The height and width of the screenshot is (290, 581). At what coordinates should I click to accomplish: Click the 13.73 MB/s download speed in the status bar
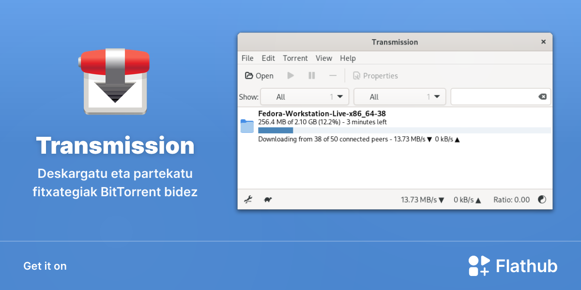click(422, 200)
